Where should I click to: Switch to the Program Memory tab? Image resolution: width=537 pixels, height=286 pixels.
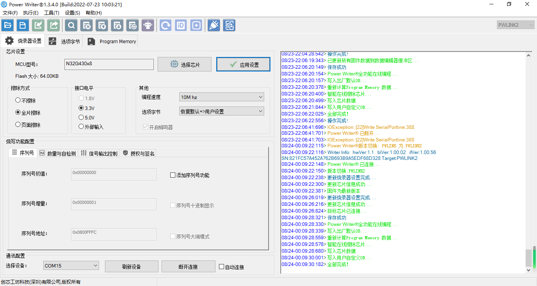click(x=112, y=41)
